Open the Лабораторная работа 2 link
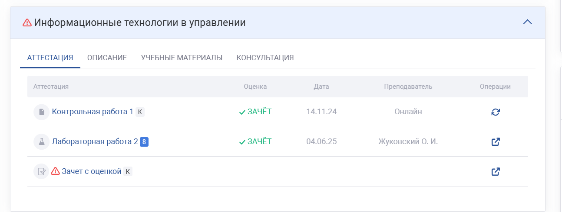Viewport: 562px width, 212px height. (x=95, y=141)
